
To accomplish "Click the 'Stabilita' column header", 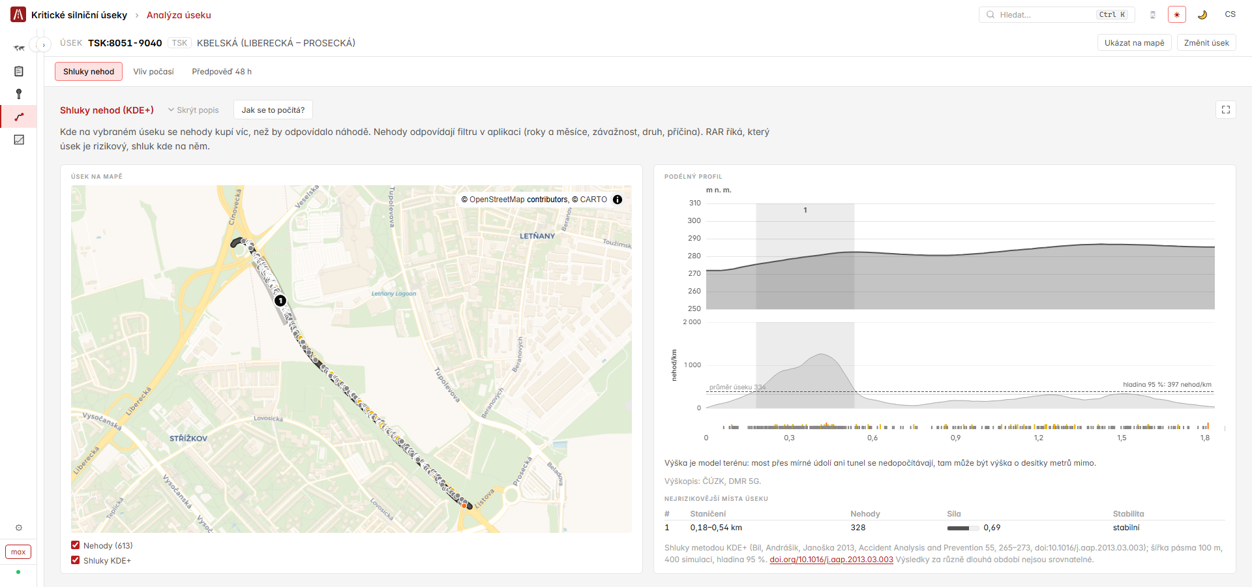I will 1129,514.
